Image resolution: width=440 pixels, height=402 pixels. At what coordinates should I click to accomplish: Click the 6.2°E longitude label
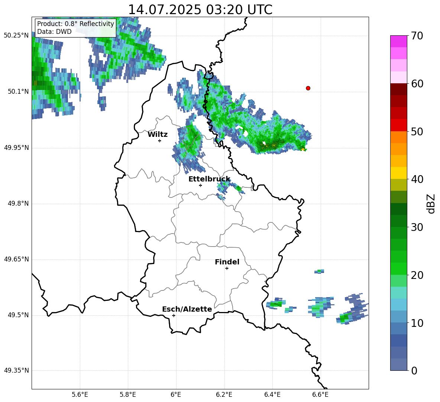click(x=224, y=395)
